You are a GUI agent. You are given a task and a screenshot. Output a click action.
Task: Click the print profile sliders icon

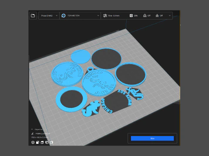coord(105,16)
